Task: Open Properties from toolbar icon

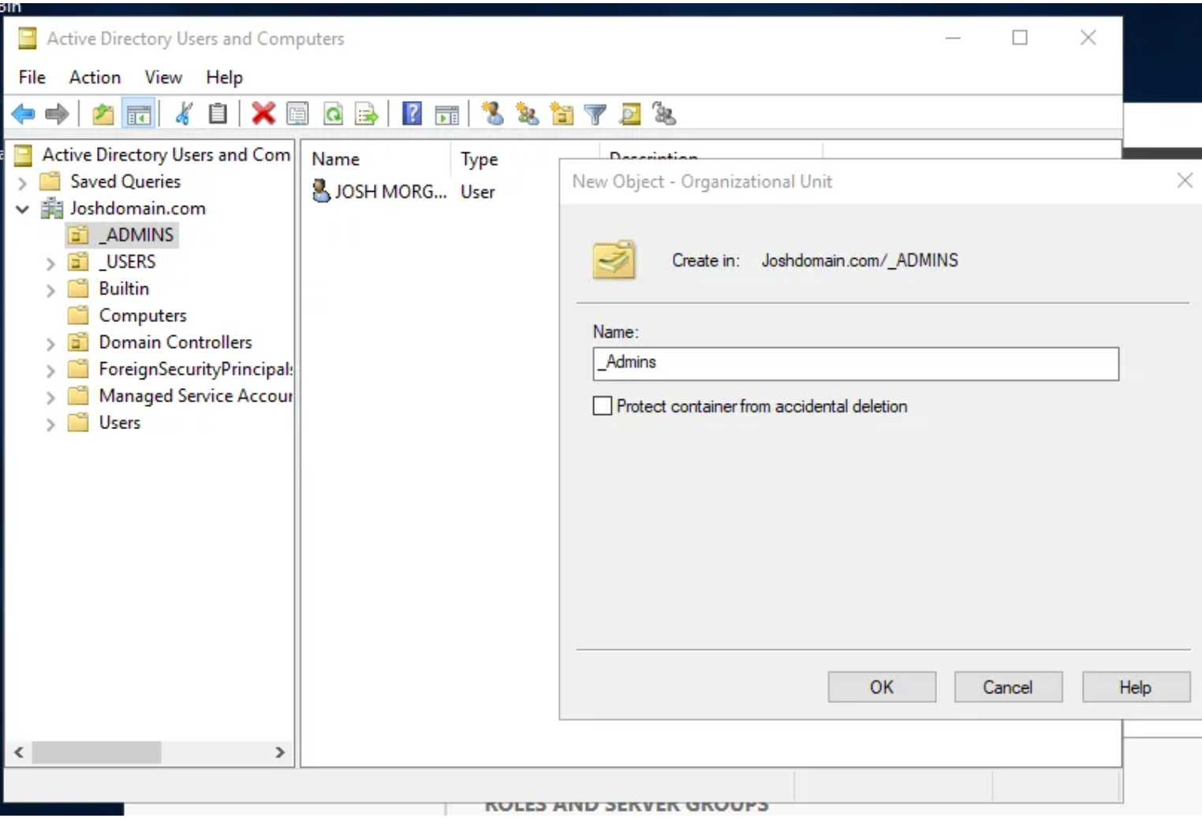Action: [298, 114]
